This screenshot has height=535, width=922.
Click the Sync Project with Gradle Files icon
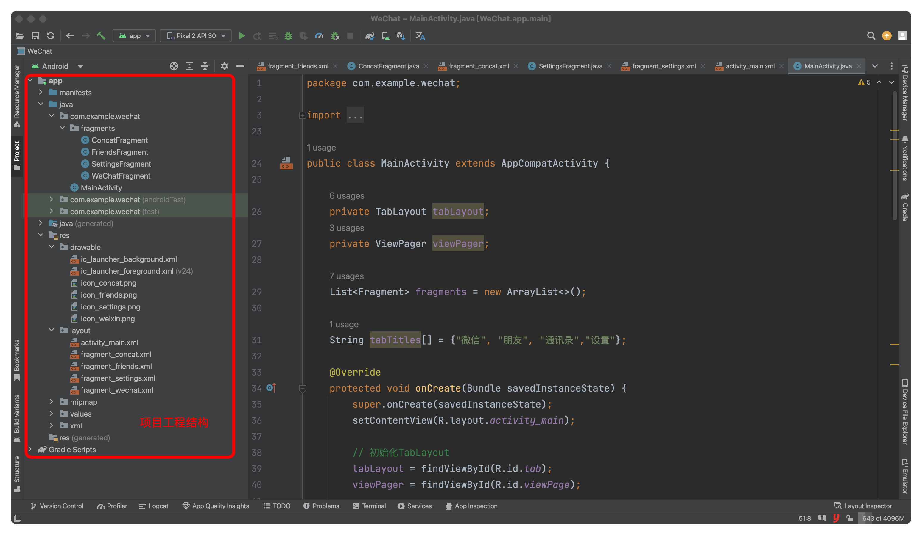(x=51, y=35)
